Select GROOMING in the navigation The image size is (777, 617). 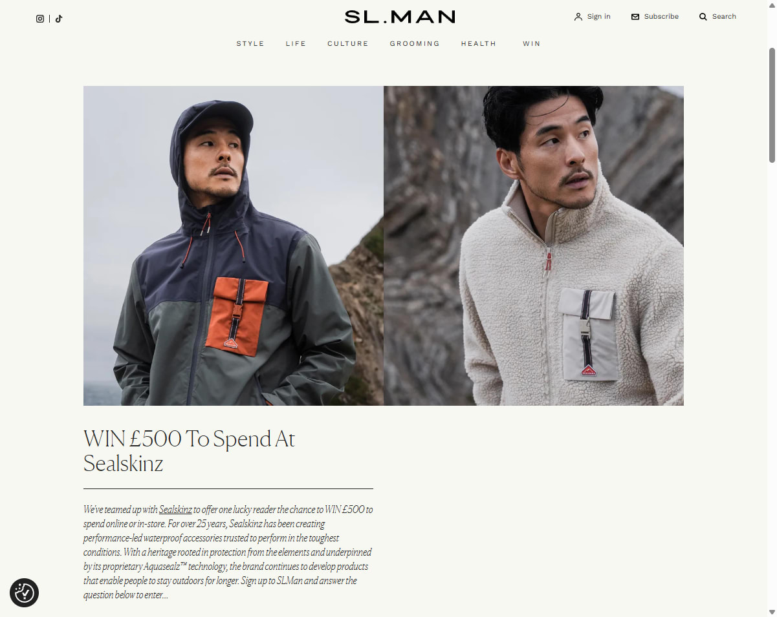click(415, 44)
